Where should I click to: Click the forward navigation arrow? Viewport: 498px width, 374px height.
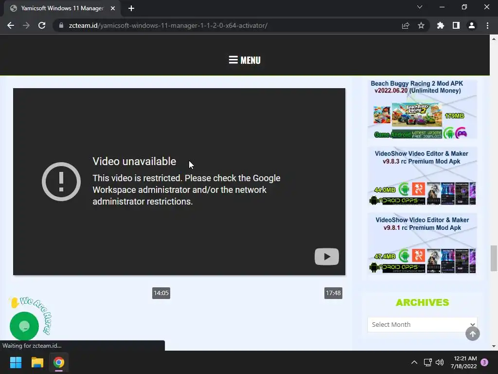[x=26, y=25]
